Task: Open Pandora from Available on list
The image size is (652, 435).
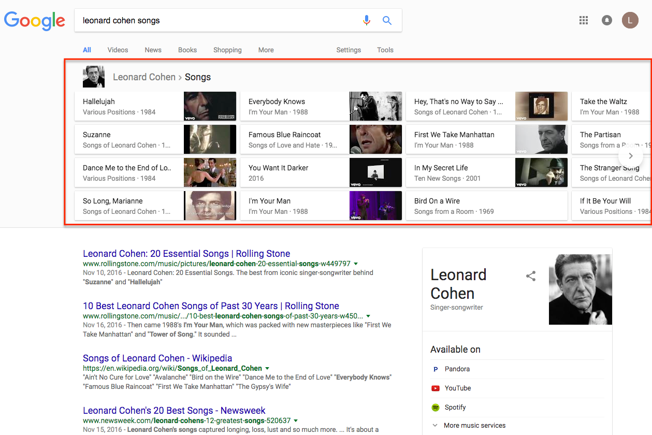Action: (457, 369)
